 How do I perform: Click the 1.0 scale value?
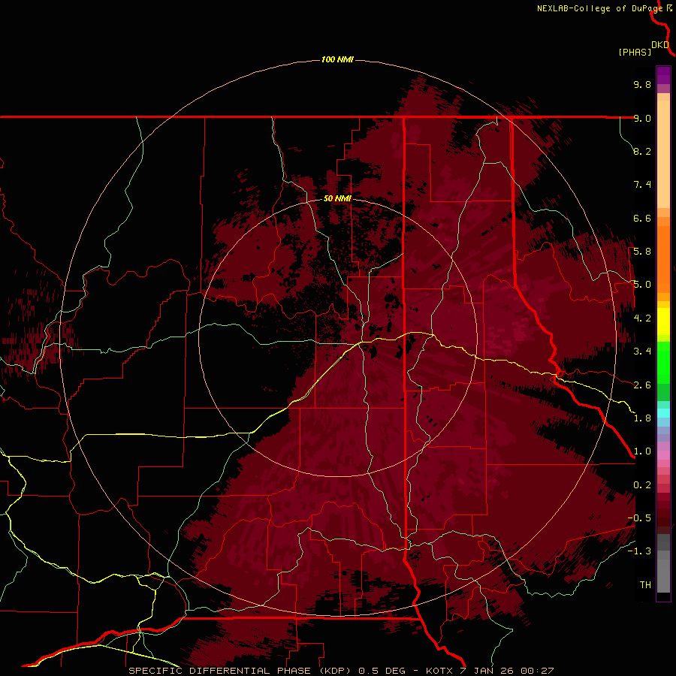pyautogui.click(x=642, y=451)
